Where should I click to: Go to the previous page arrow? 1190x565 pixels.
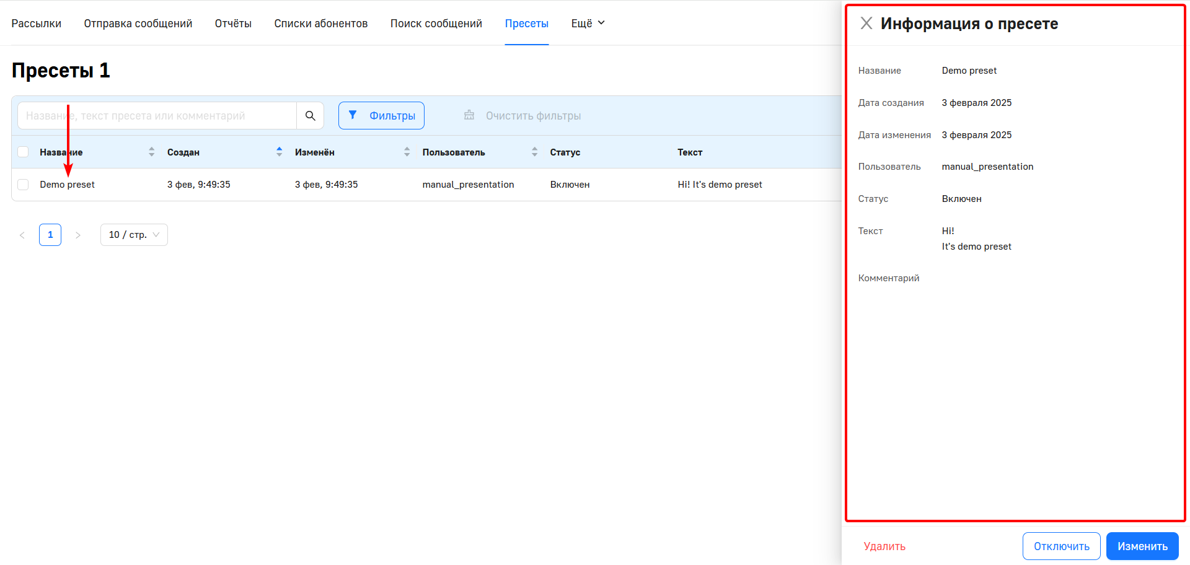[22, 235]
